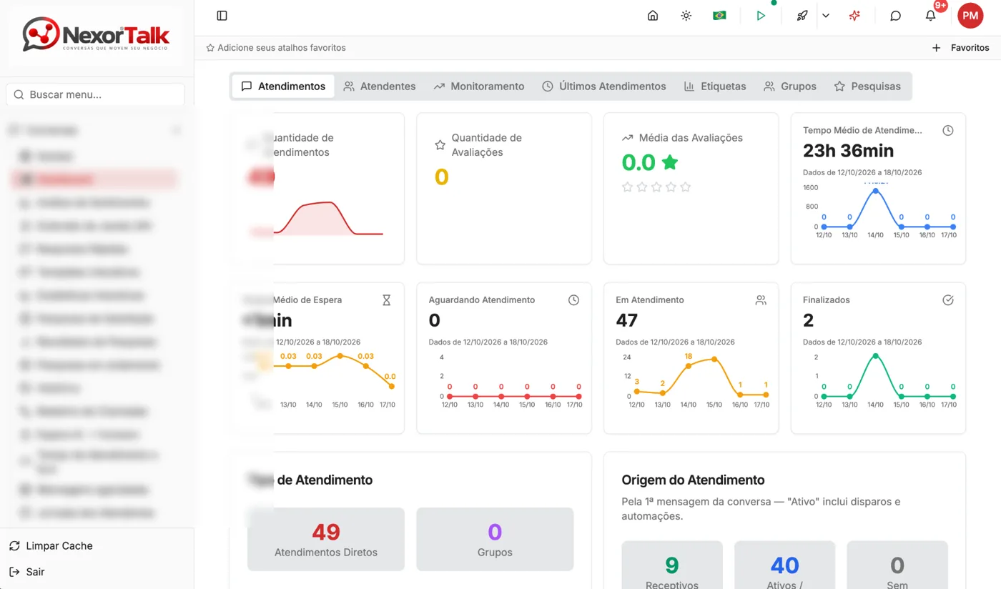Click the 'Origem do Atendimento' heading

(x=693, y=480)
